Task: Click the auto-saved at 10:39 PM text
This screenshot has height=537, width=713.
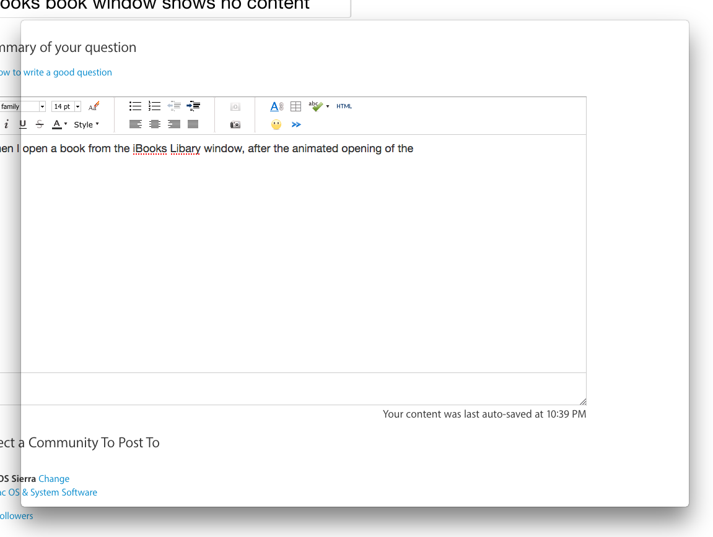Action: (x=484, y=414)
